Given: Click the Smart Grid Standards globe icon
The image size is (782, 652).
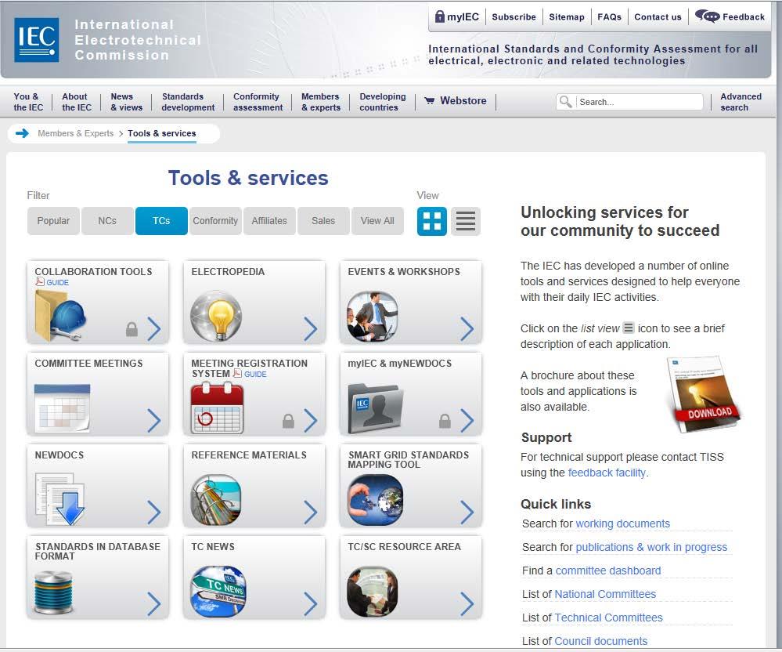Looking at the screenshot, I should (375, 500).
